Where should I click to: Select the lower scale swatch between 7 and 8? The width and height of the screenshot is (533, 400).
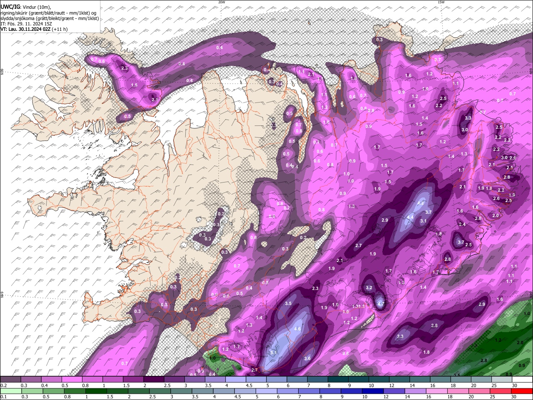tap(309, 391)
